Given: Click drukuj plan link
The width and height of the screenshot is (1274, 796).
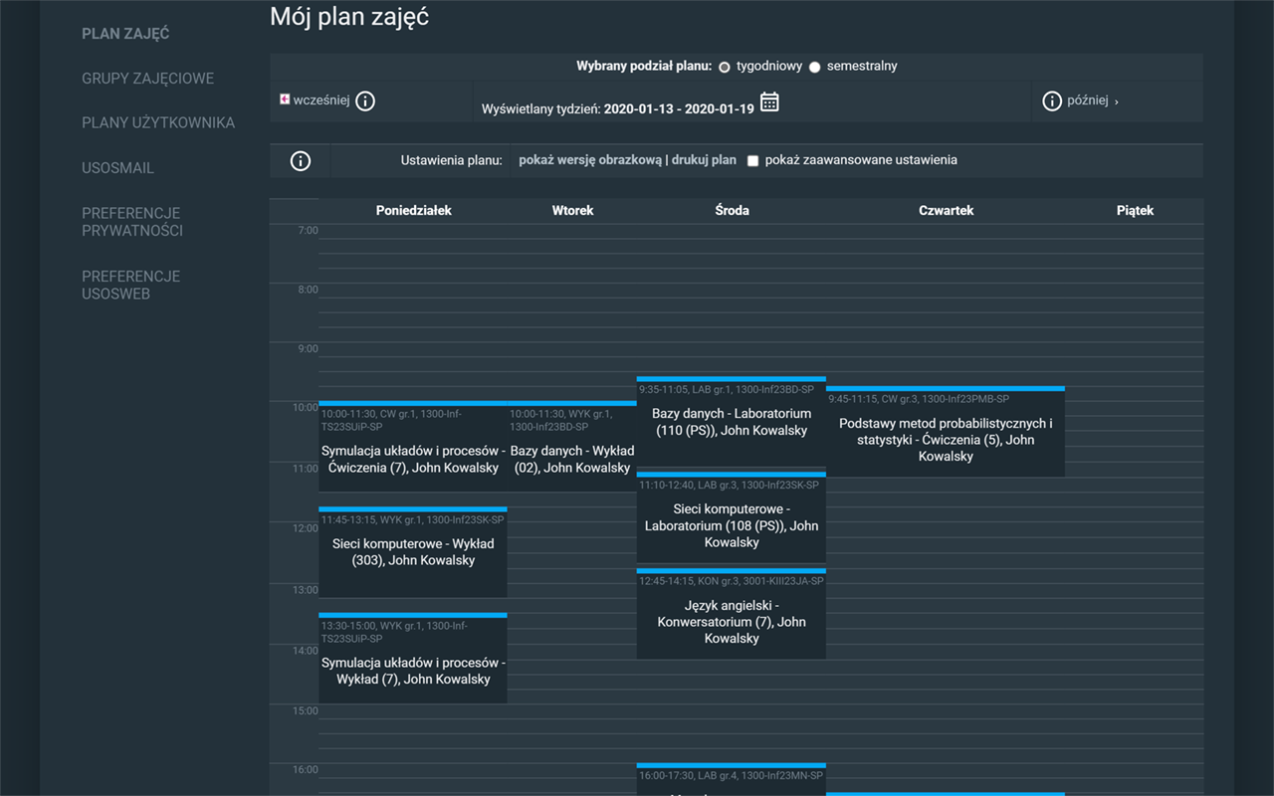Looking at the screenshot, I should 704,160.
